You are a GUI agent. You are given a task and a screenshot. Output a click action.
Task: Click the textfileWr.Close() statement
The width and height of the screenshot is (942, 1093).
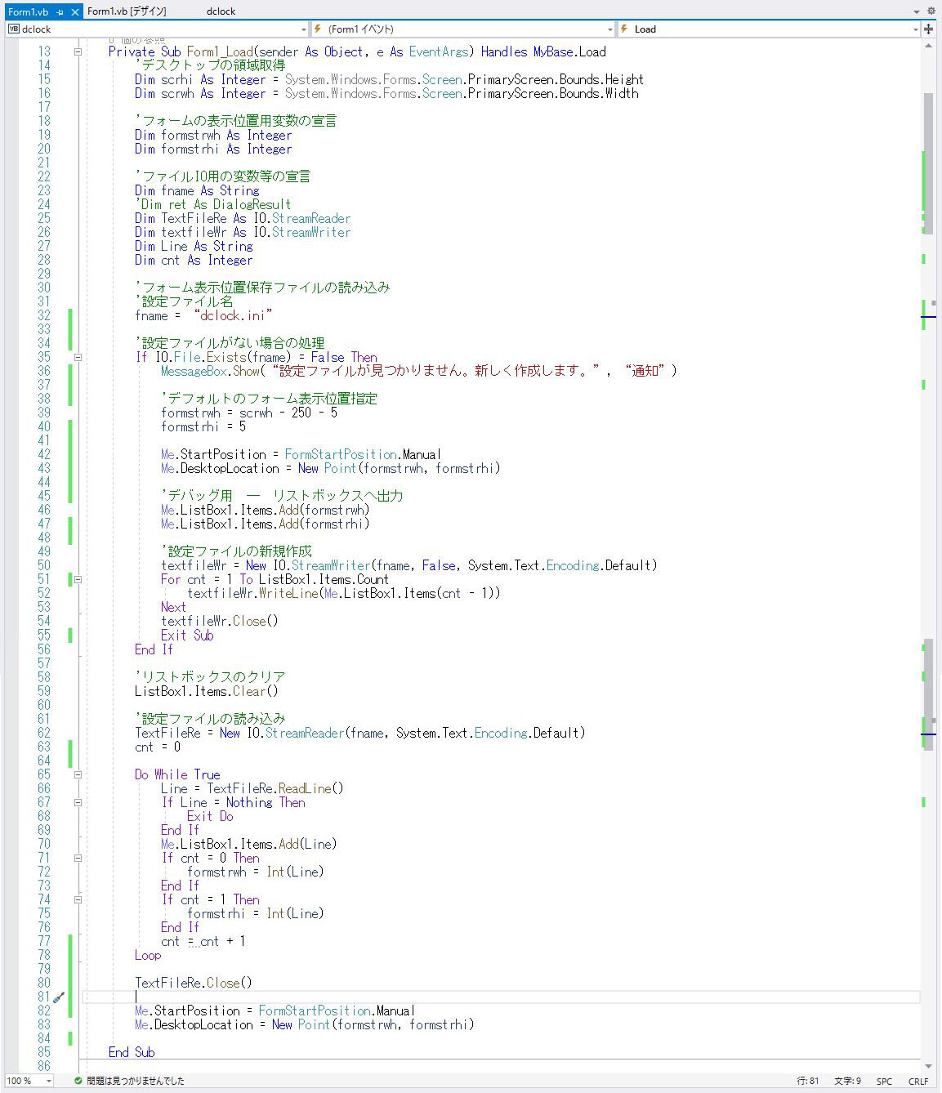pos(220,621)
